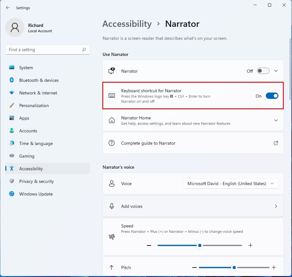Click Add voices label
Screen dimensions: 292x277
(x=132, y=206)
